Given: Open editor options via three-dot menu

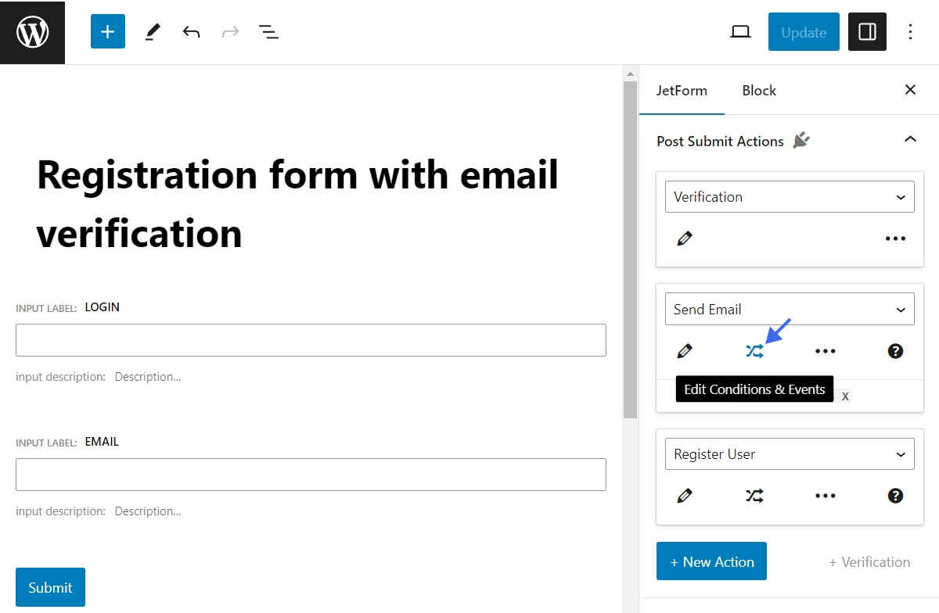Looking at the screenshot, I should [x=910, y=31].
